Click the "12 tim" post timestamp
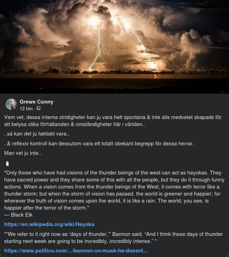Image resolution: width=229 pixels, height=257 pixels. click(x=26, y=108)
